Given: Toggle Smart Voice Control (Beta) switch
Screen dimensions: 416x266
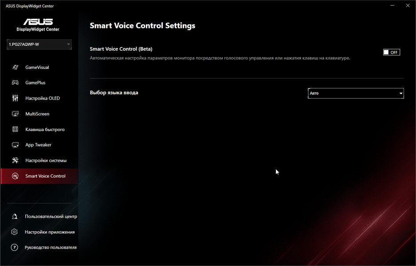Looking at the screenshot, I should click(391, 52).
